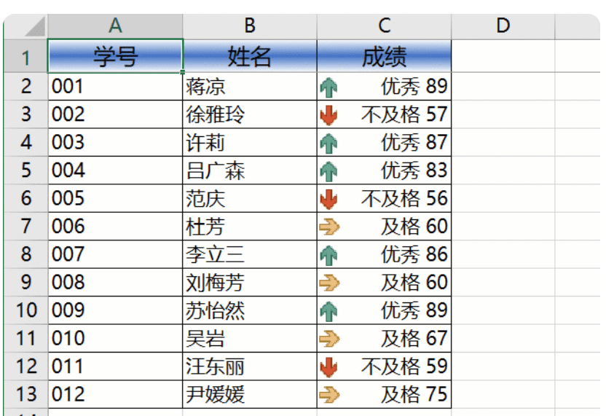
Task: Select the name cell 蒋凉
Action: click(x=250, y=86)
